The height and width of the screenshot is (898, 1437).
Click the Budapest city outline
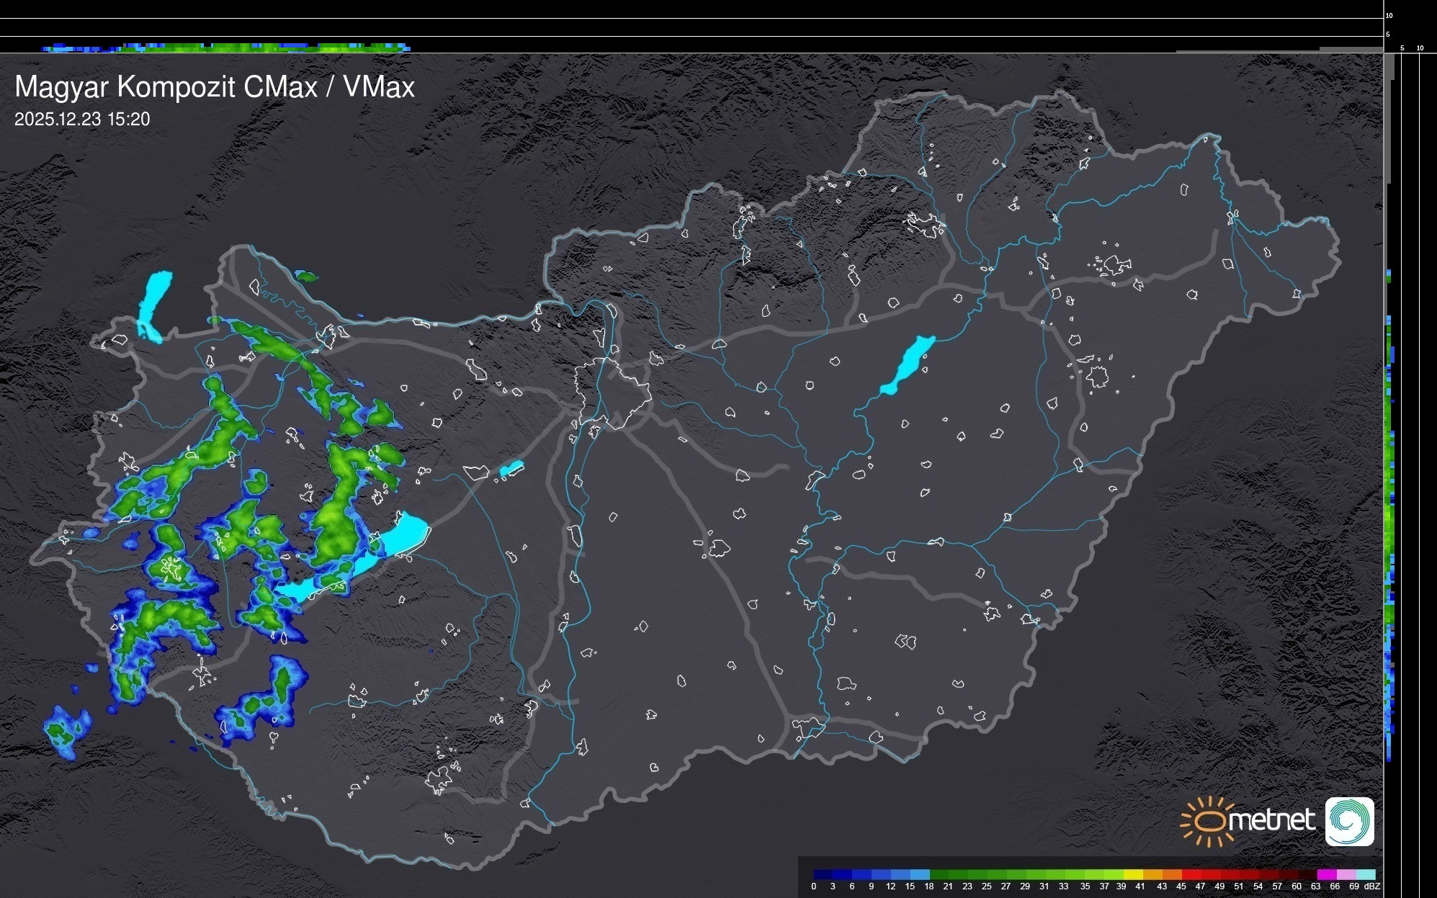click(612, 392)
